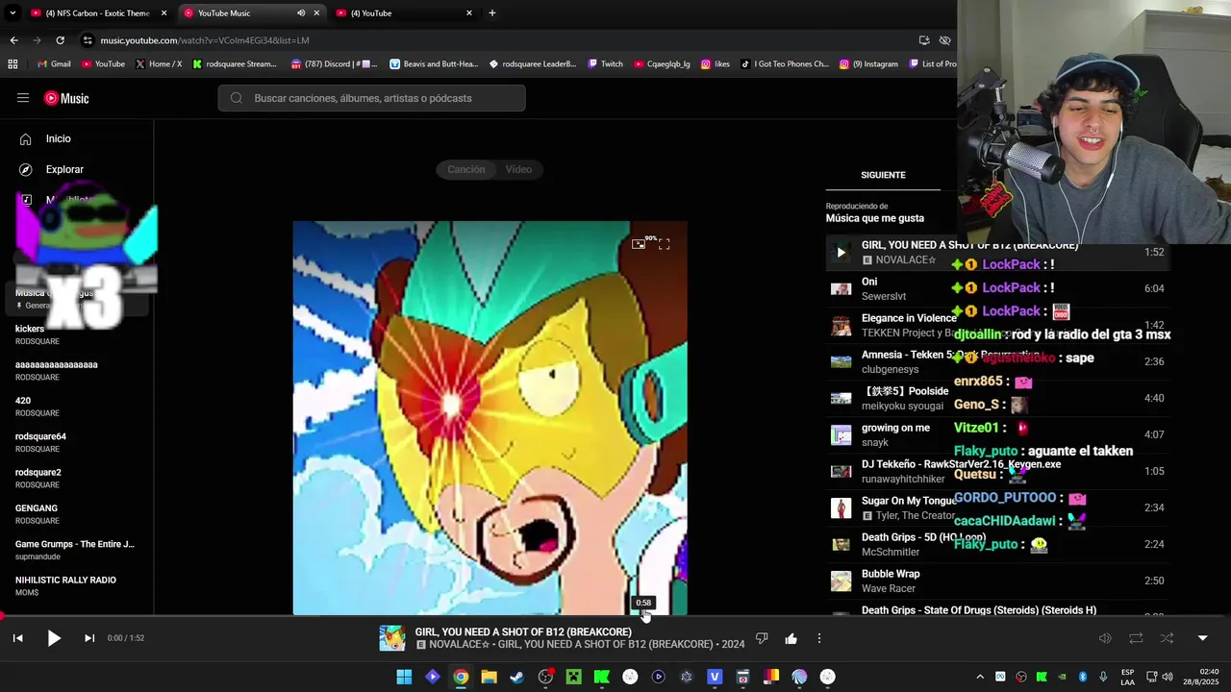Seek on the song progress bar
Screen dimensions: 1231x692
[x=615, y=616]
